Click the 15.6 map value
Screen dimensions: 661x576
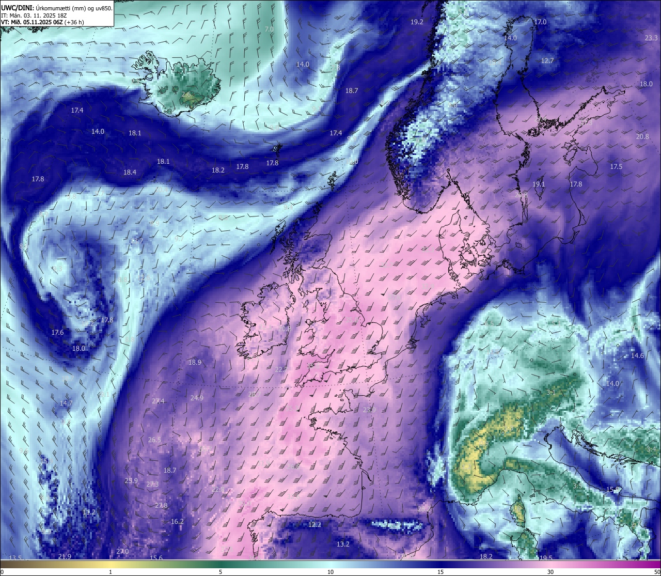pos(156,558)
